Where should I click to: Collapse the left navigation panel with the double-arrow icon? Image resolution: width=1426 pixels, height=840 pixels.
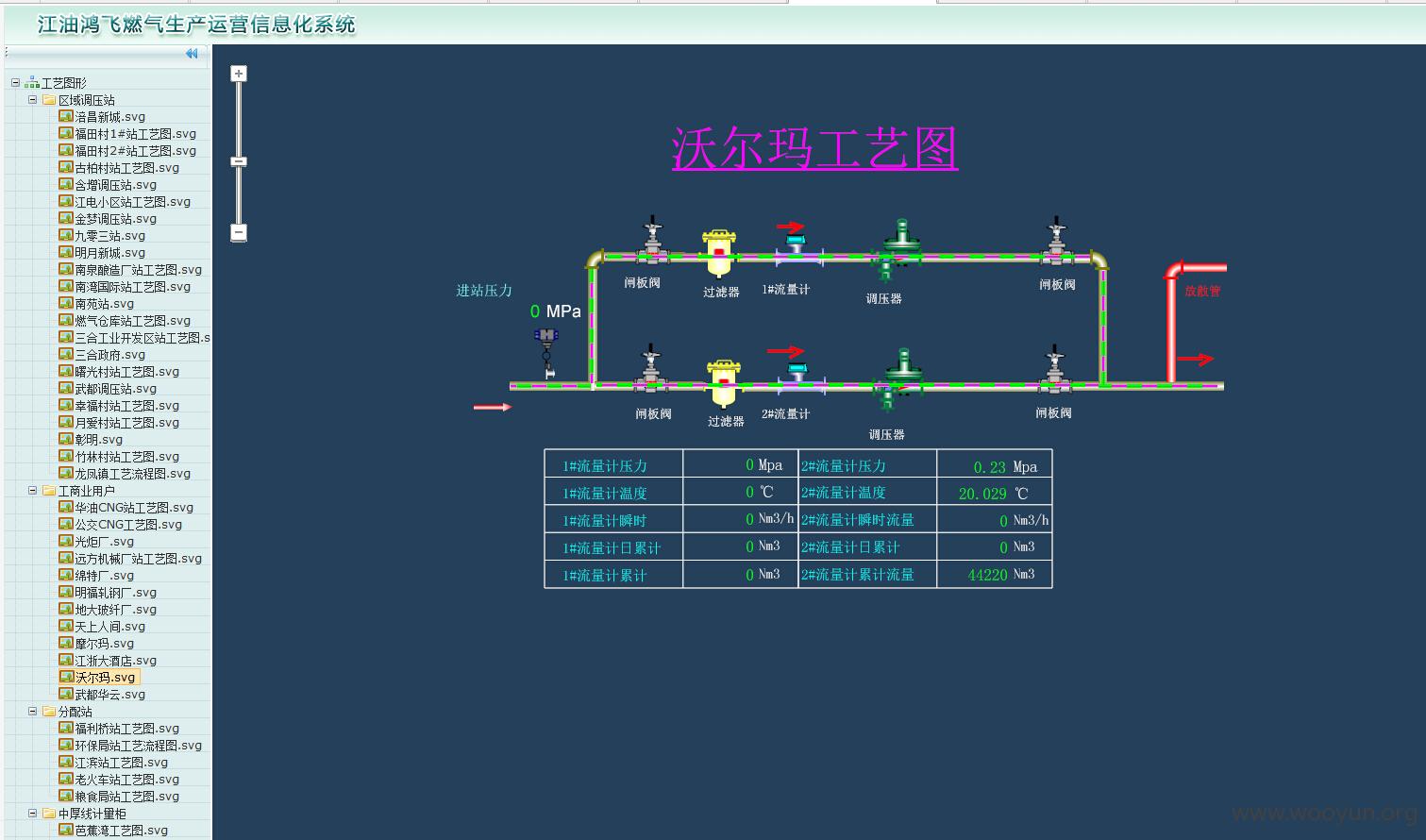coord(192,54)
